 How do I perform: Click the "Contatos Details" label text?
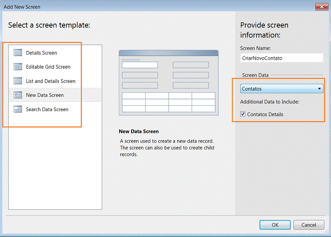(265, 114)
